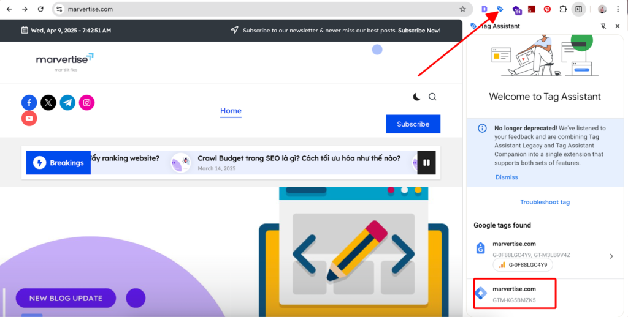The width and height of the screenshot is (628, 317).
Task: Open the Chrome three-dot menu
Action: (x=618, y=9)
